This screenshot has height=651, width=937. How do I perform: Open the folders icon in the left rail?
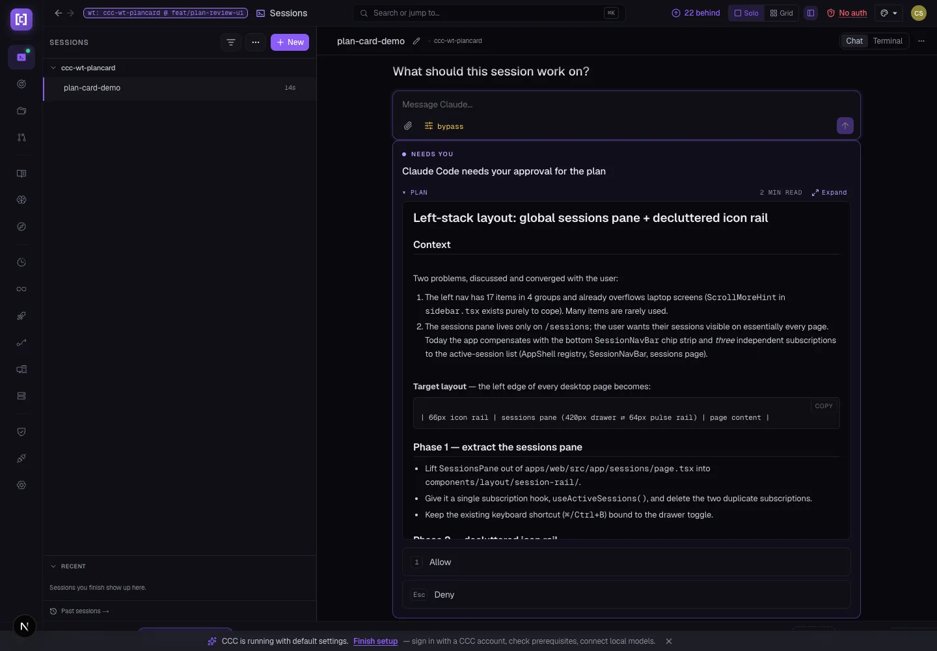point(21,111)
